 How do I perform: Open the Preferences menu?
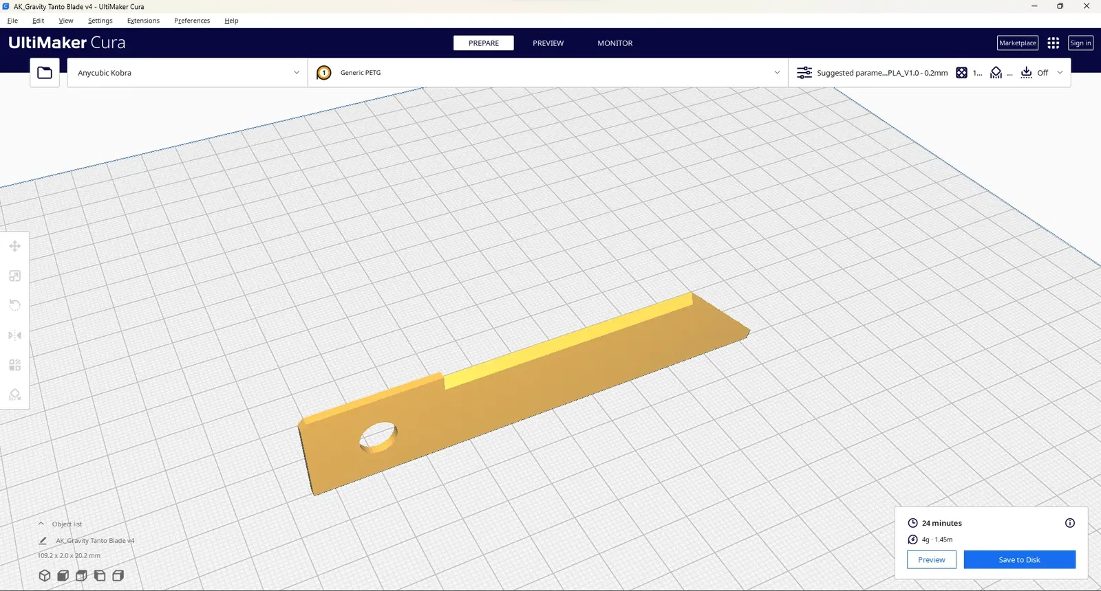click(192, 21)
